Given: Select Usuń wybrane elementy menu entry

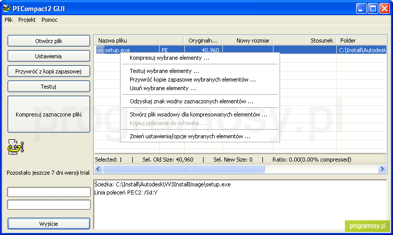Looking at the screenshot, I should coord(200,88).
